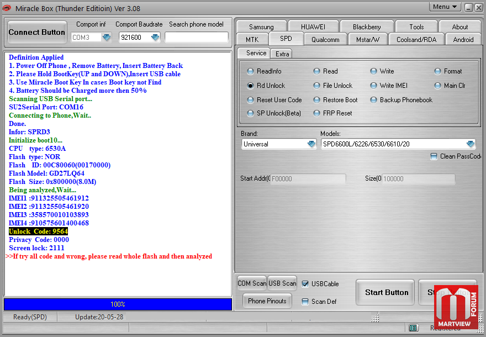Click the red read whole flash warning line
The height and width of the screenshot is (337, 486).
click(x=109, y=256)
